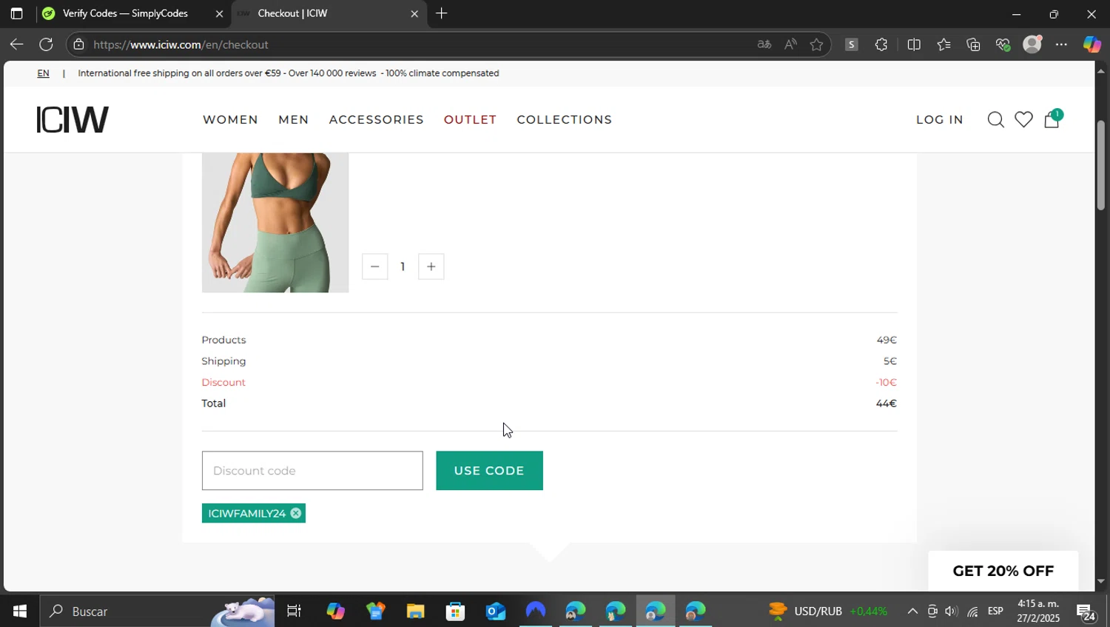Open browser settings and more menu

pyautogui.click(x=1061, y=44)
